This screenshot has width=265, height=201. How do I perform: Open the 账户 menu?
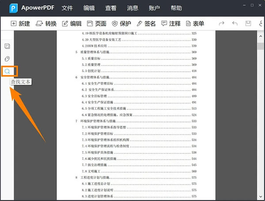154,8
